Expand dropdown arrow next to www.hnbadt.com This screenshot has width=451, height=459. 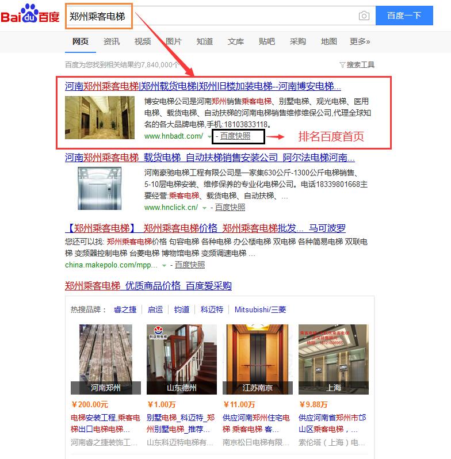(x=209, y=137)
